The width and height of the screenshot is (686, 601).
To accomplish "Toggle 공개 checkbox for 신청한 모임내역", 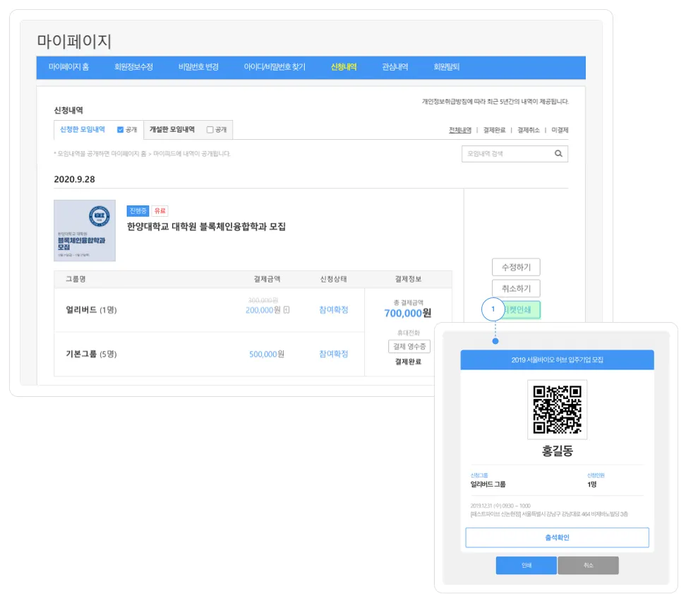I will (x=120, y=129).
